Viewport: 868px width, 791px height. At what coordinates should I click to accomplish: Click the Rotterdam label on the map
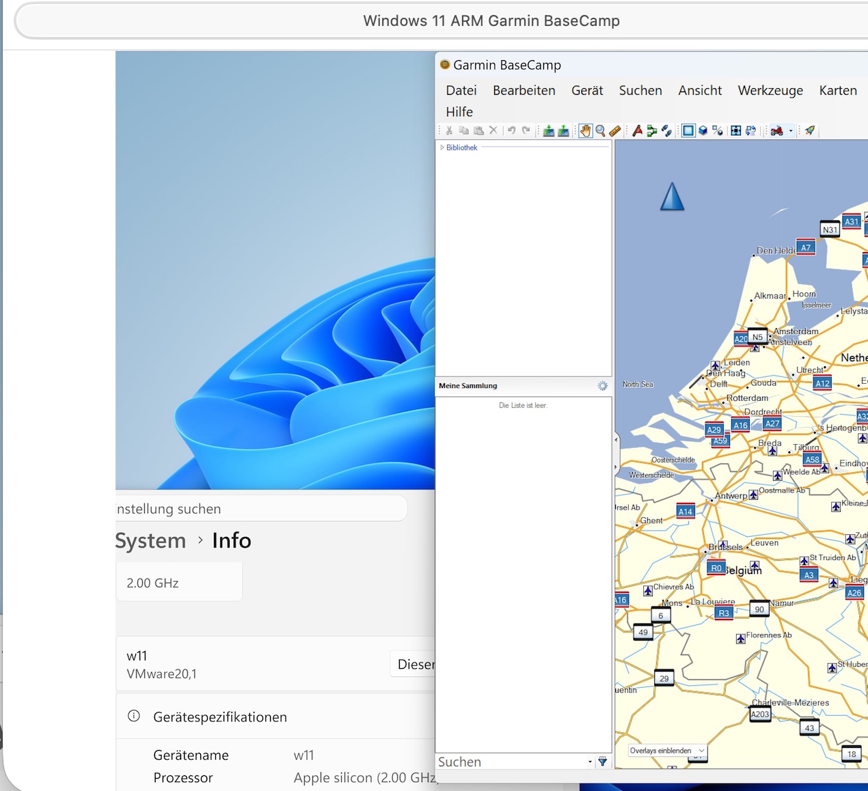[747, 398]
